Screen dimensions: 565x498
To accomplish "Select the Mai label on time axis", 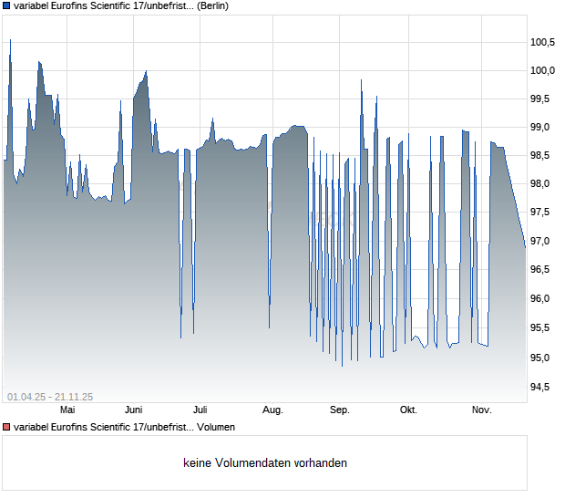I will [67, 410].
